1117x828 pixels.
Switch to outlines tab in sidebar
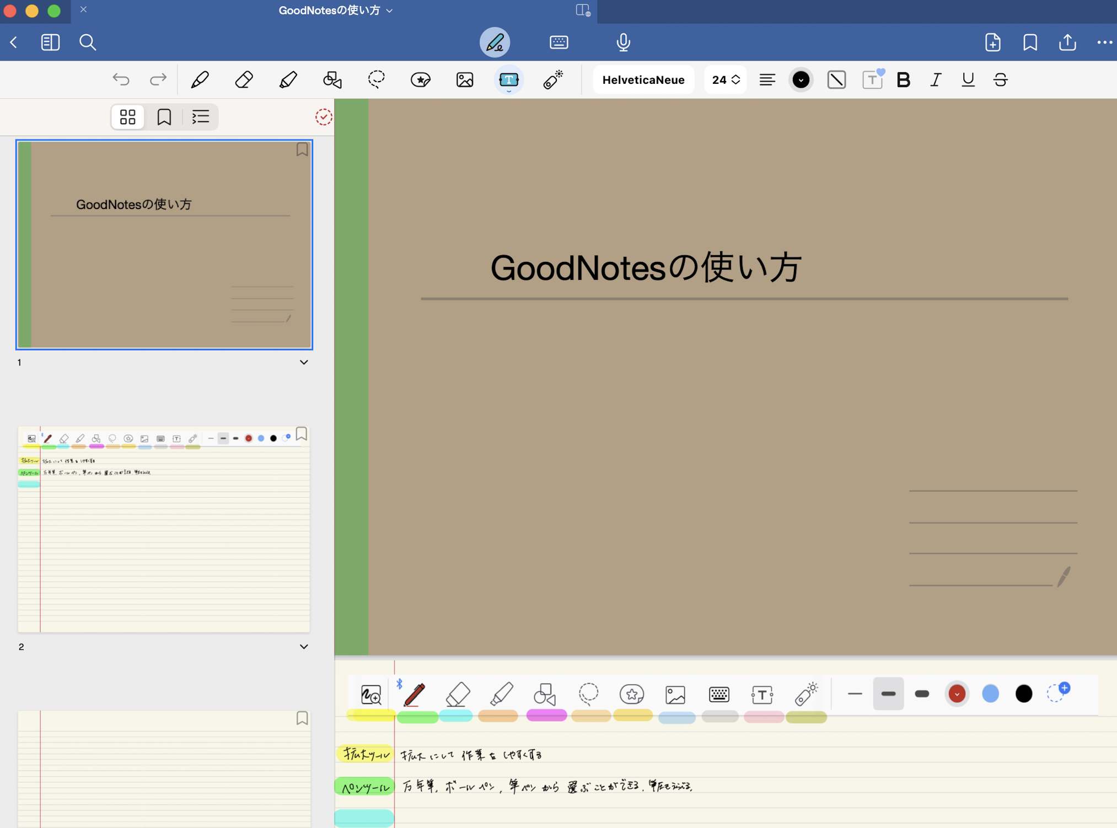[x=200, y=117]
